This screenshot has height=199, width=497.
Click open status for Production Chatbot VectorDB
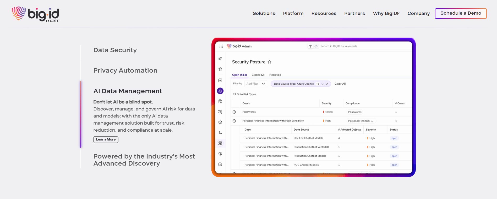pos(394,147)
